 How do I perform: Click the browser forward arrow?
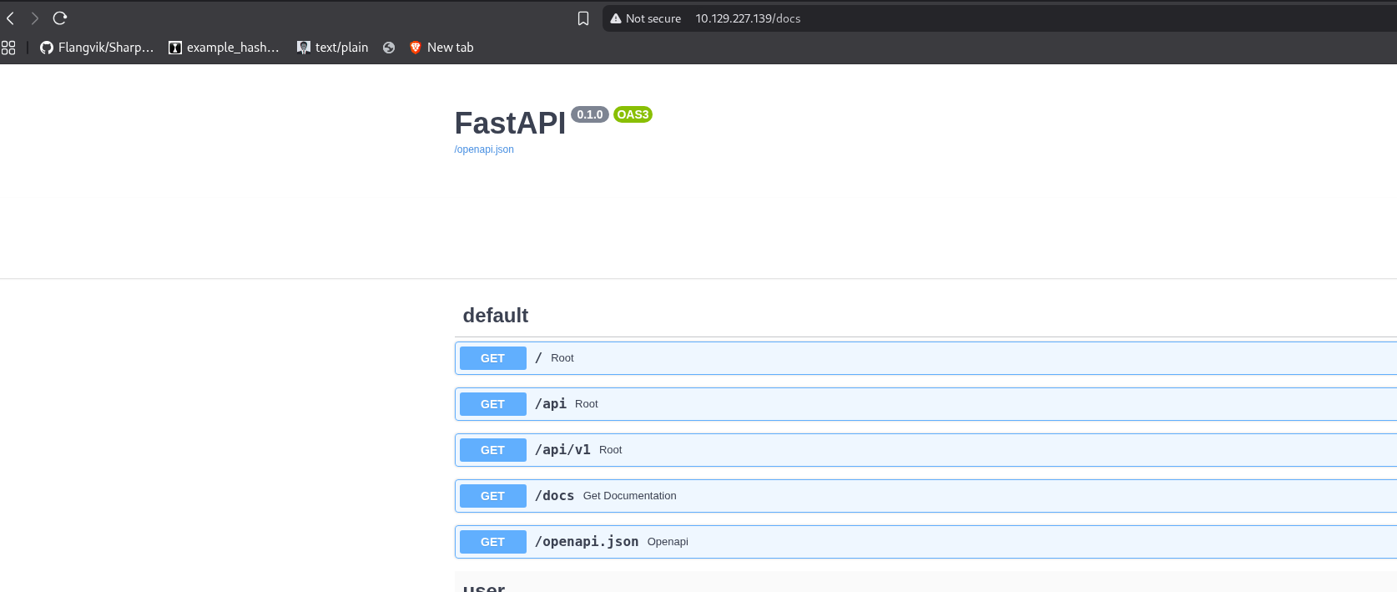click(35, 18)
